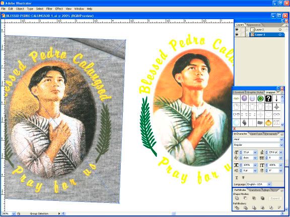Select the orange ornament symbol
This screenshot has width=290, height=217.
(x=268, y=123)
